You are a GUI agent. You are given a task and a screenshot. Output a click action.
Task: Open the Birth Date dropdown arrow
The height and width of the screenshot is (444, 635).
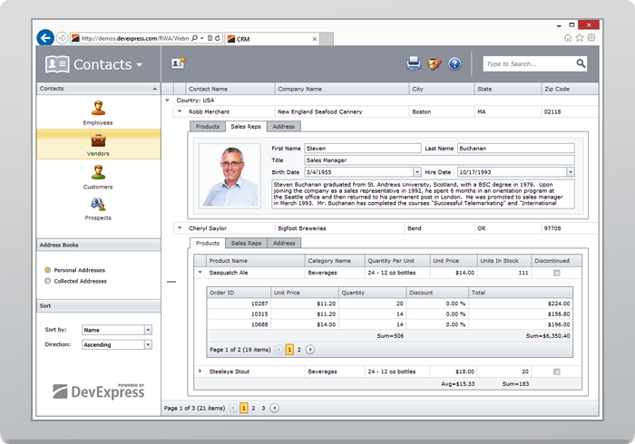(x=416, y=171)
